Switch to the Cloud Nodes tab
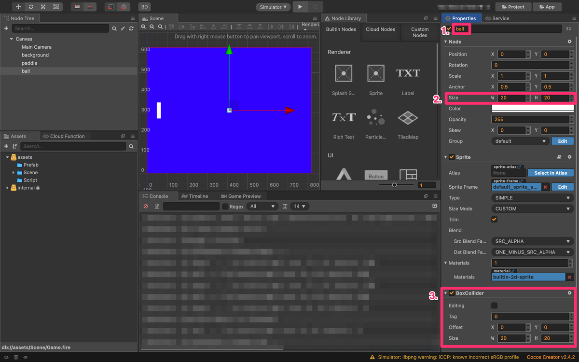Image resolution: width=579 pixels, height=362 pixels. [381, 29]
